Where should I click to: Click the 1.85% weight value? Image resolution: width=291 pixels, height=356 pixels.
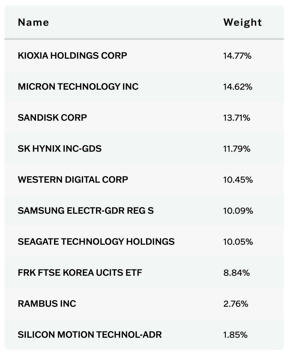click(x=235, y=335)
